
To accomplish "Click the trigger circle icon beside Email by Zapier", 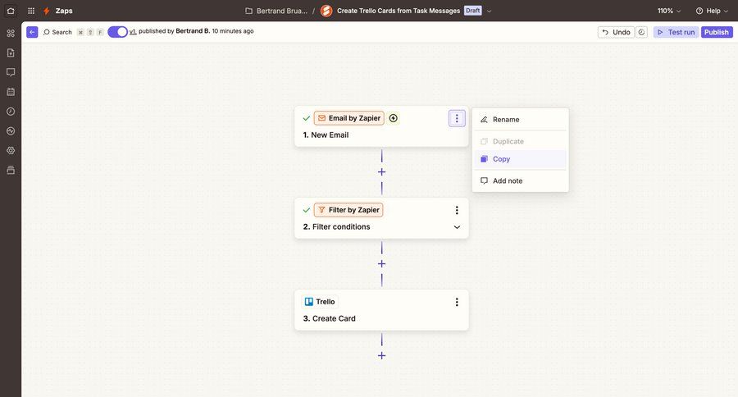I will click(x=394, y=118).
